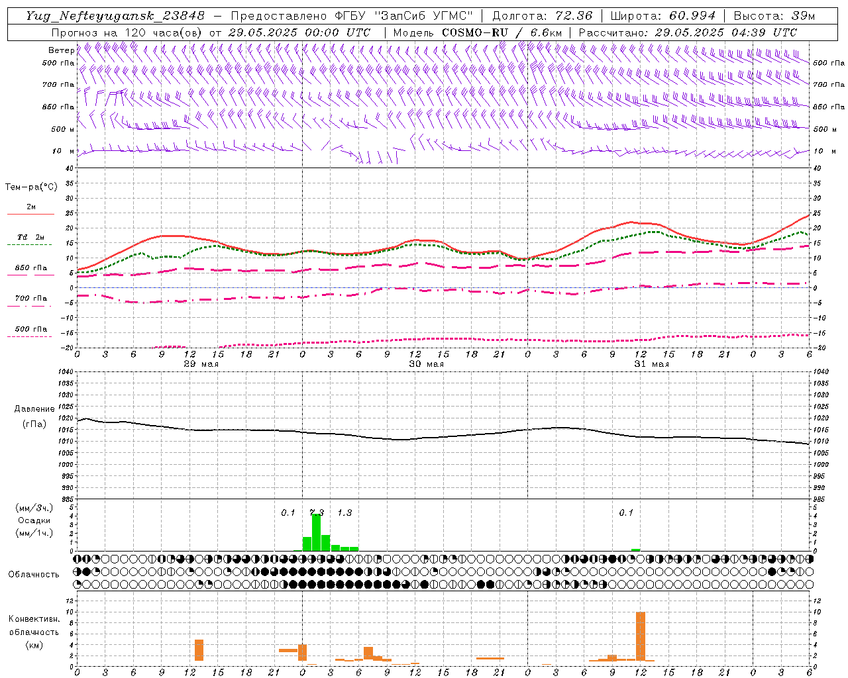
Task: Click the orange convective bar on 29 мая near hour 13
Action: point(199,650)
